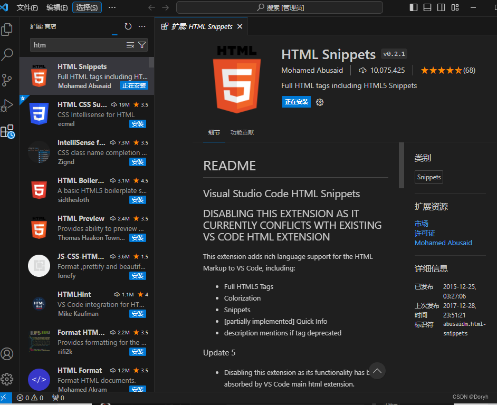Image resolution: width=497 pixels, height=405 pixels.
Task: Open the 编辑 menu
Action: tap(57, 7)
